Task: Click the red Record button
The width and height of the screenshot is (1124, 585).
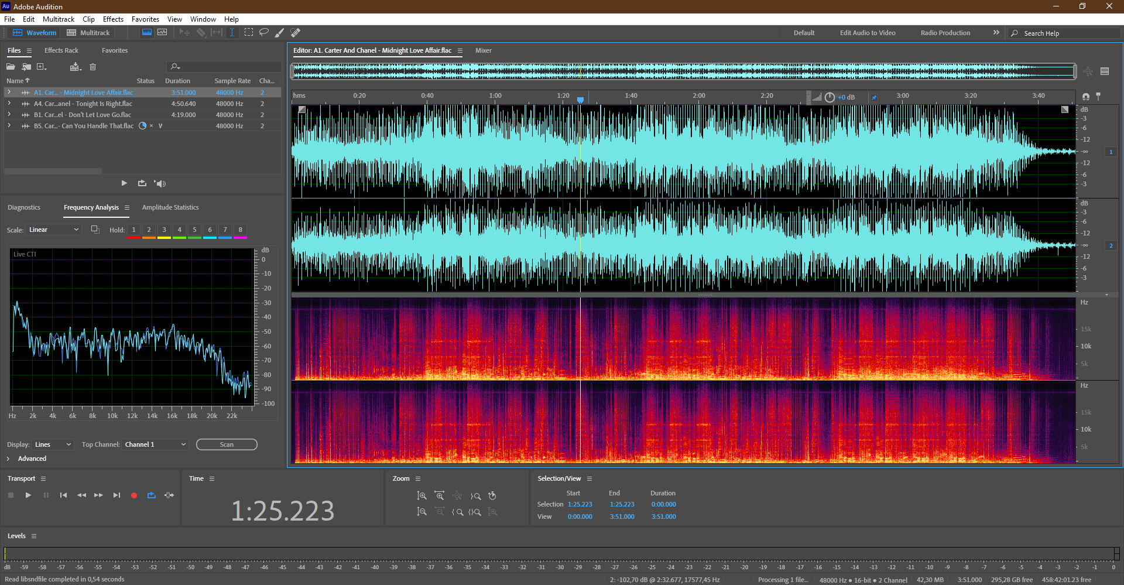Action: pos(134,495)
